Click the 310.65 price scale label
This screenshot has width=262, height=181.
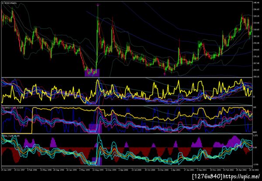(x=257, y=29)
